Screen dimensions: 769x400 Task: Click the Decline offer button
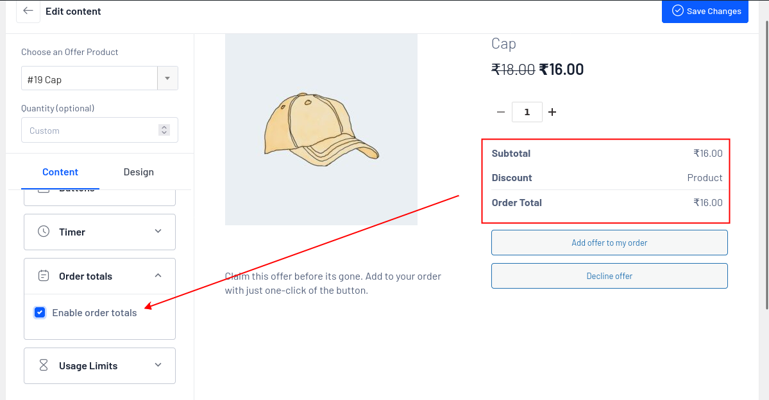click(x=609, y=276)
